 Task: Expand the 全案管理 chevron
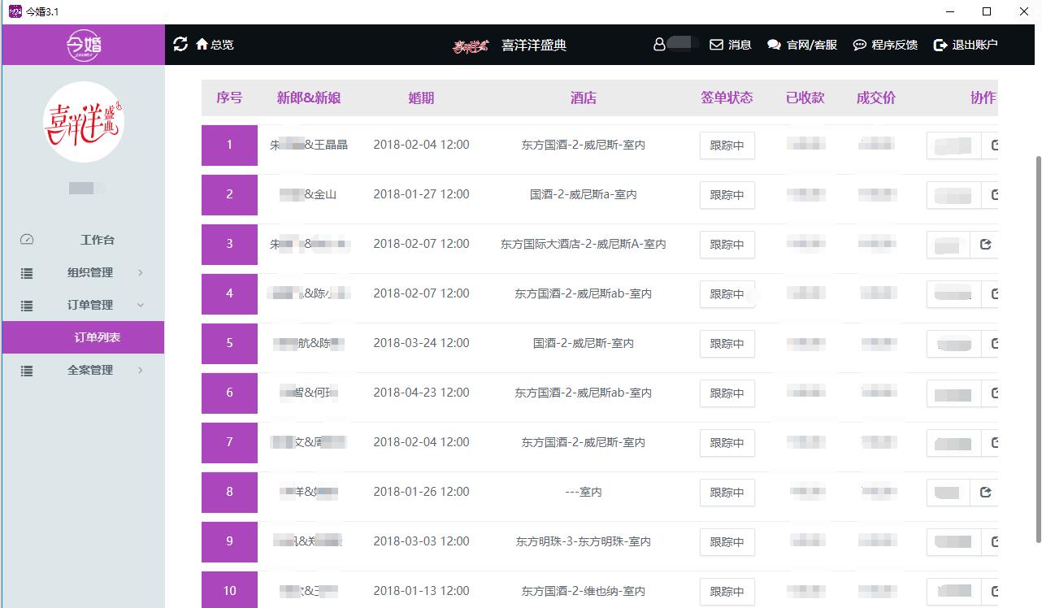pos(141,371)
